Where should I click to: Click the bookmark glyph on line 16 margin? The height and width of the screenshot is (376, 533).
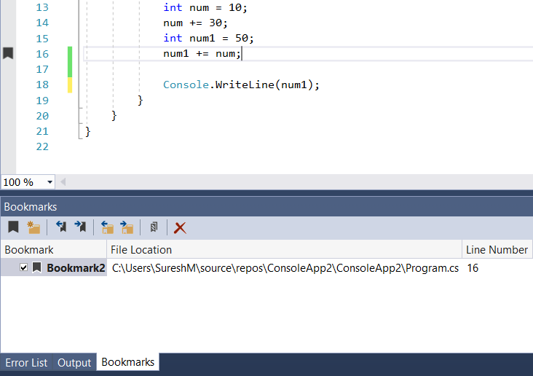pos(8,53)
